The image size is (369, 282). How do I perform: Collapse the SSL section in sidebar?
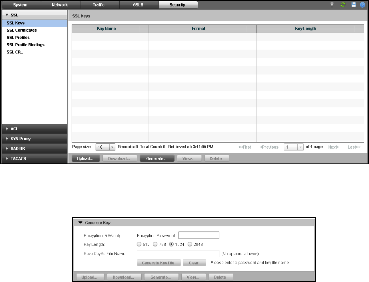click(x=34, y=15)
